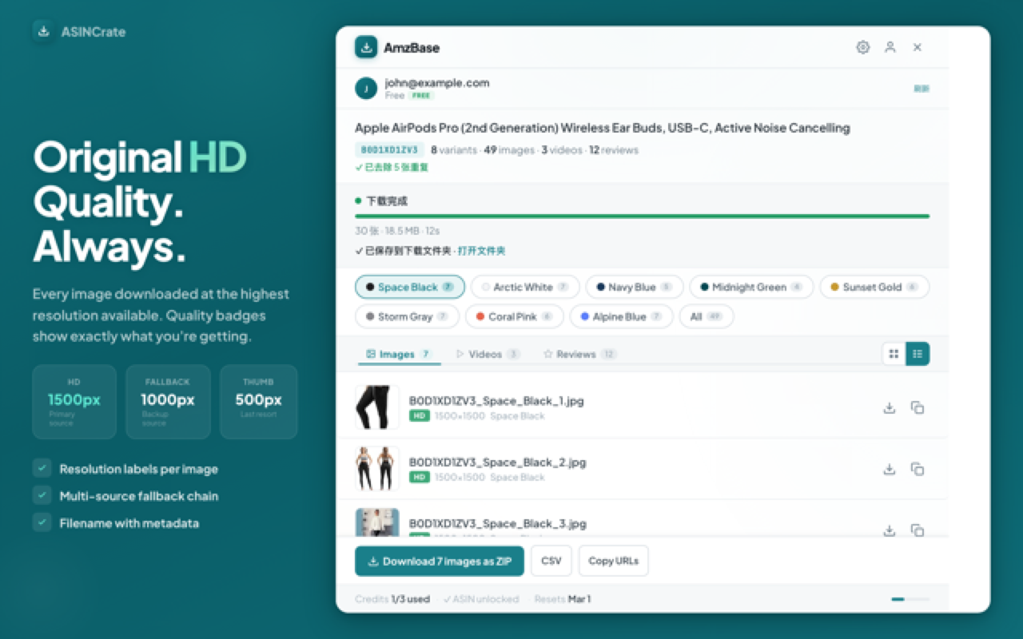Toggle the Arctic White variant filter
This screenshot has height=639, width=1023.
click(x=525, y=287)
